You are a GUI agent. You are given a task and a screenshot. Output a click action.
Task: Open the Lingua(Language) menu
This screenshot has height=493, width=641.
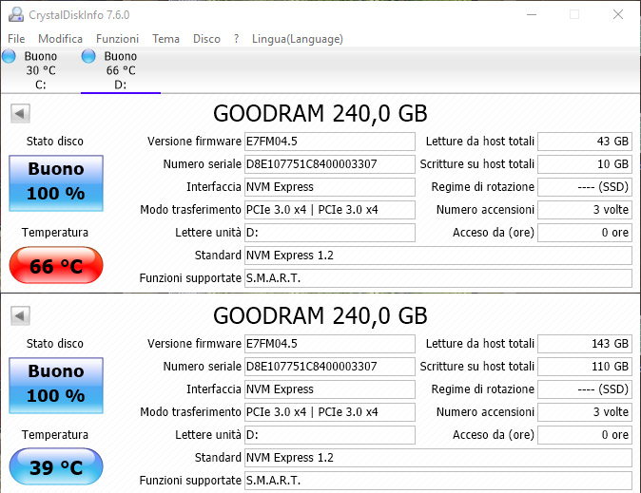click(x=297, y=39)
